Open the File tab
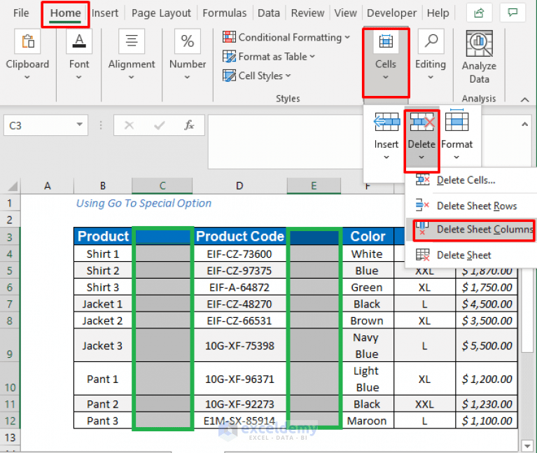 [x=21, y=13]
